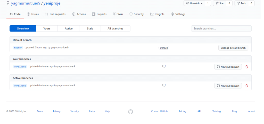The height and width of the screenshot is (124, 264).
Task: Go to the Actions tab
Action: (x=79, y=14)
